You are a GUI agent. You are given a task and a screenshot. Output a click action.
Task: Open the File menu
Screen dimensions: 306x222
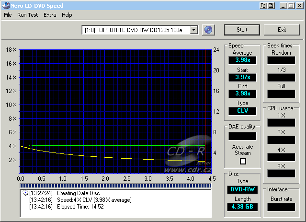pyautogui.click(x=8, y=15)
